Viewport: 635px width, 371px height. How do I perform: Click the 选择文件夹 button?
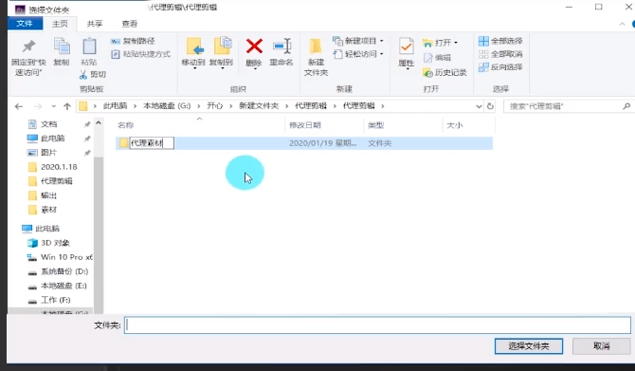(529, 346)
